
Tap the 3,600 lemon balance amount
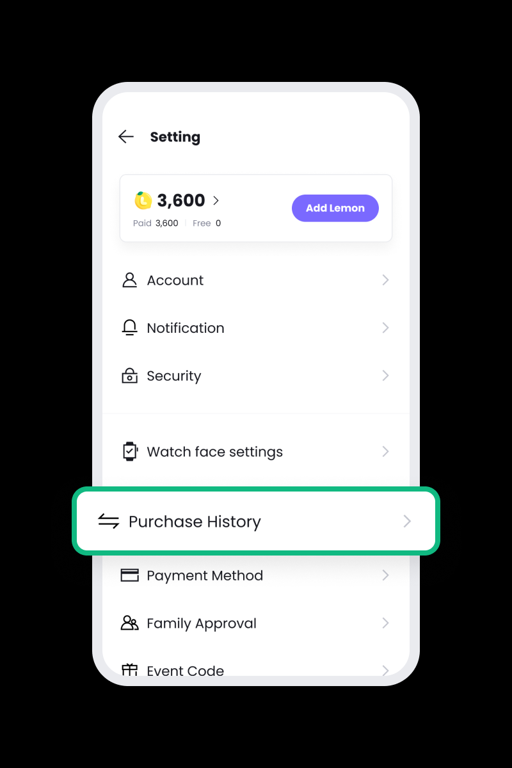pyautogui.click(x=181, y=200)
